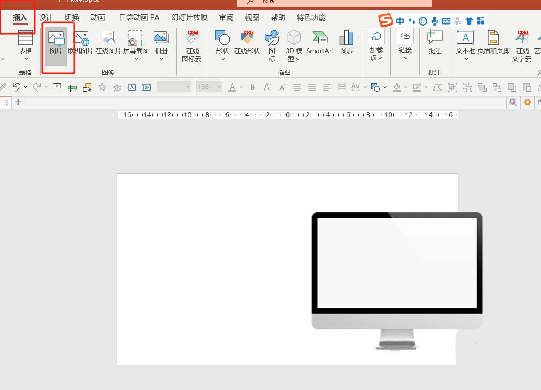Toggle Sogou 中 Chinese/English input mode

(x=400, y=21)
